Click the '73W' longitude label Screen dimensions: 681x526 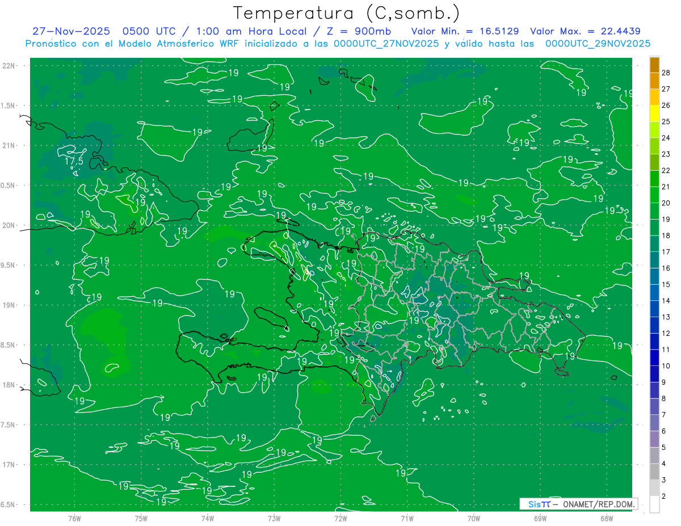tap(274, 518)
